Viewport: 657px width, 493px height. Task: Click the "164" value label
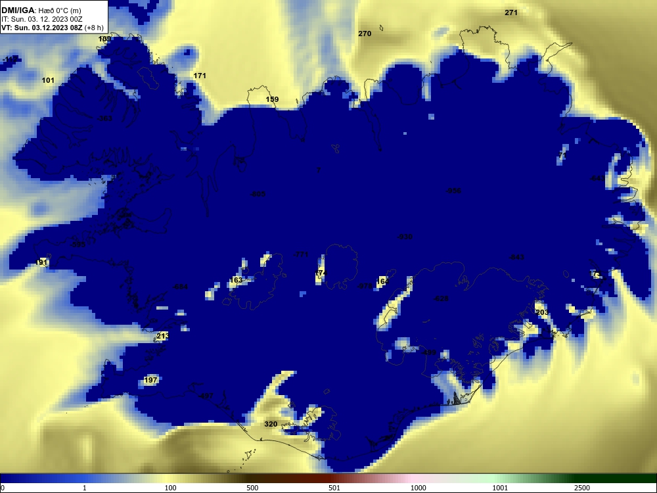tap(382, 282)
